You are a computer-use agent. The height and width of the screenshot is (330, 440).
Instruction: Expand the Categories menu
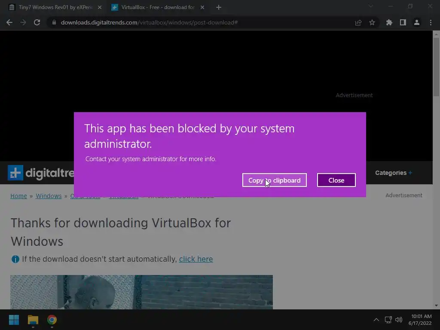[394, 173]
